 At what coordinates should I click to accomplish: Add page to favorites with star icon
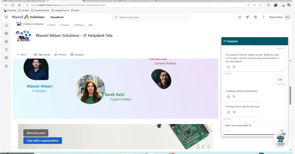point(260,5)
